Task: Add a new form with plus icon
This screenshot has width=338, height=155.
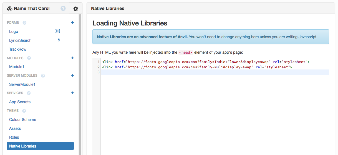Action: pyautogui.click(x=72, y=23)
